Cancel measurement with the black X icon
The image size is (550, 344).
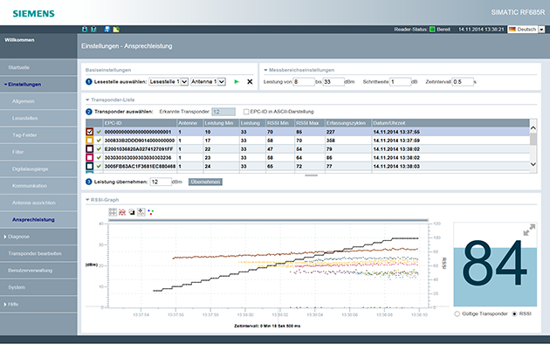tap(250, 82)
